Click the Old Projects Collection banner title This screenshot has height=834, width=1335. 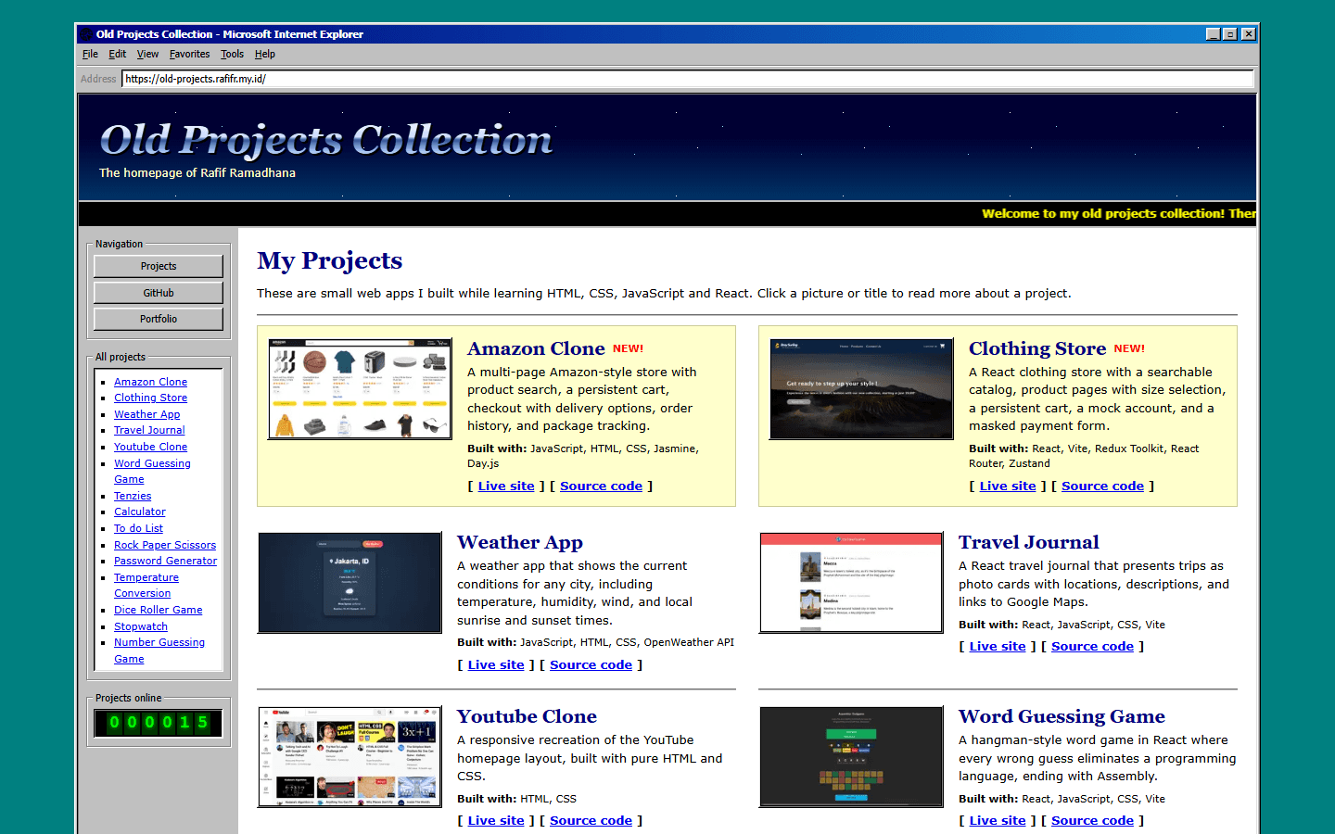tap(325, 140)
